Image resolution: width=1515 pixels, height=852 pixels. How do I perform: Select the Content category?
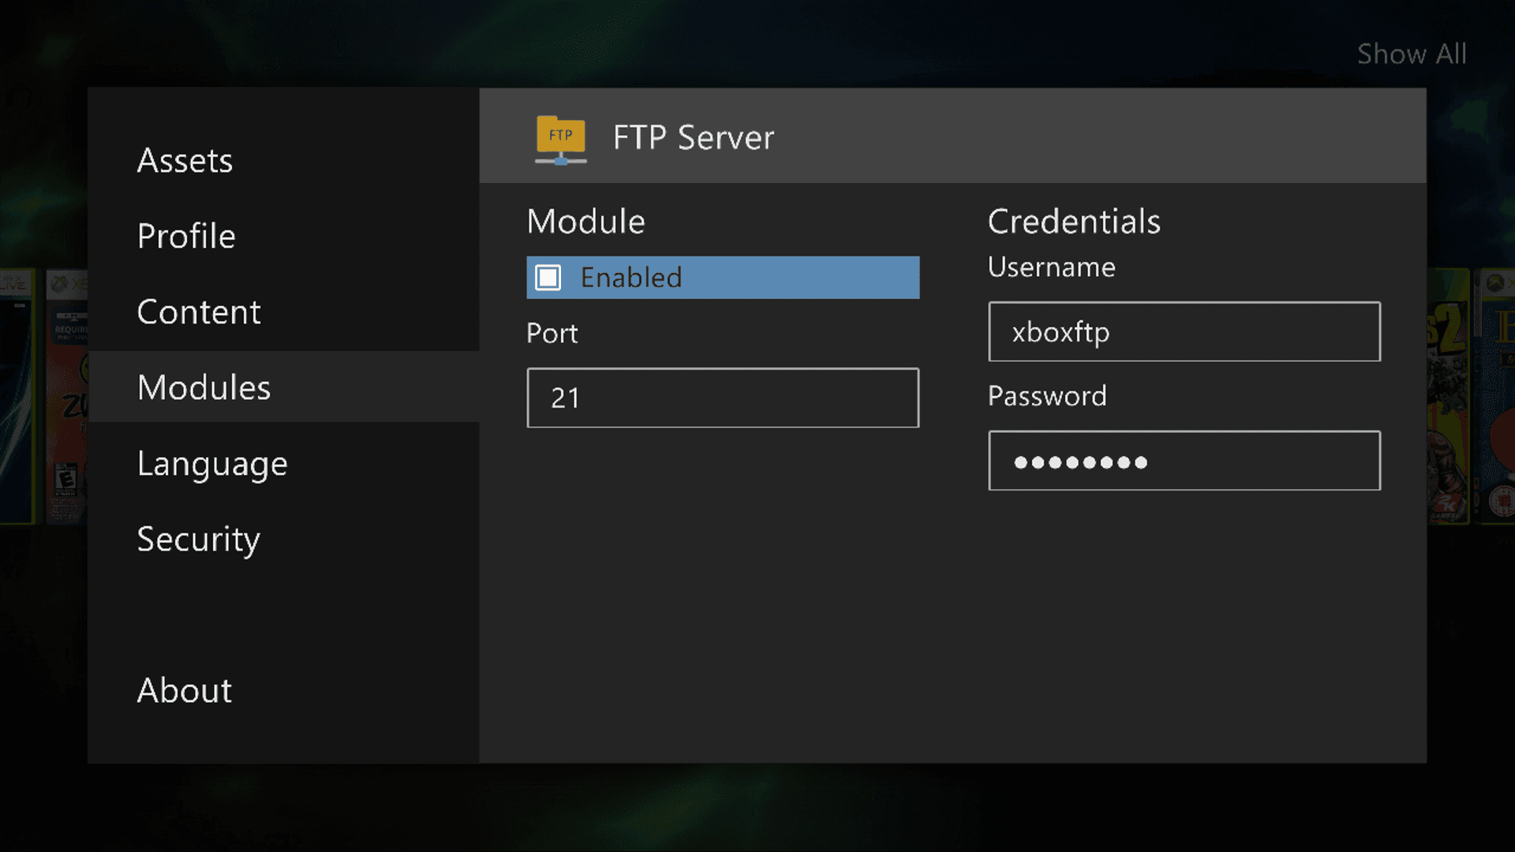(199, 312)
